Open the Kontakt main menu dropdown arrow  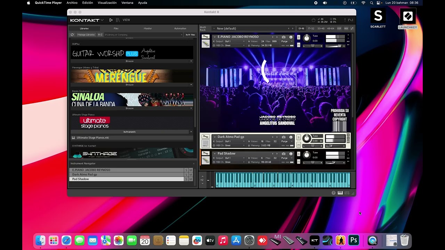102,20
